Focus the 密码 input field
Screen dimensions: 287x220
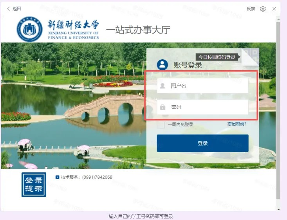(x=208, y=107)
